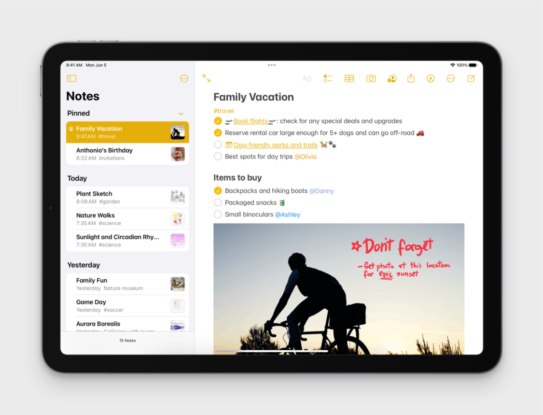This screenshot has height=415, width=543.
Task: Check the Best spots for day trips item
Action: pos(218,157)
